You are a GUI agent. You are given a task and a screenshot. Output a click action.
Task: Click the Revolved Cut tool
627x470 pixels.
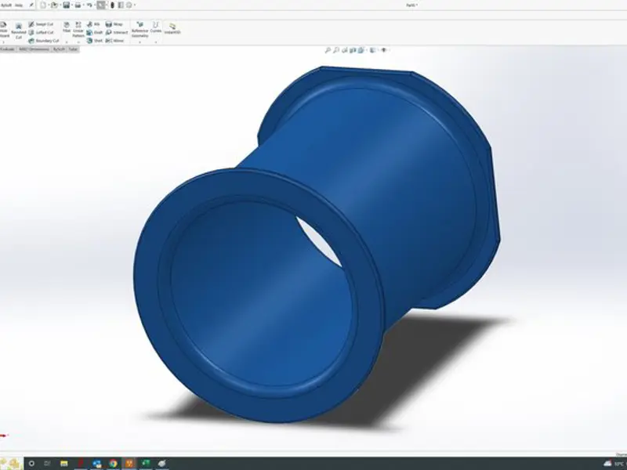click(x=18, y=30)
